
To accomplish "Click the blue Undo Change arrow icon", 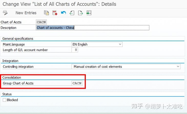I will tap(64, 13).
